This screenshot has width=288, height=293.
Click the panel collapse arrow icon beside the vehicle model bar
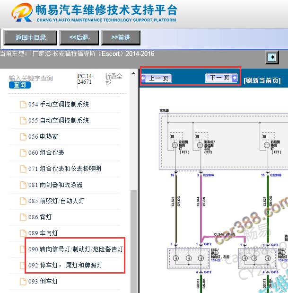(x=272, y=57)
